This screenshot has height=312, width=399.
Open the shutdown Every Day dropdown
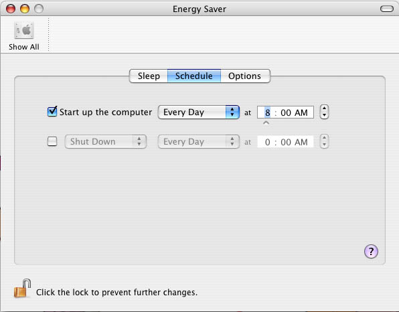(x=198, y=141)
